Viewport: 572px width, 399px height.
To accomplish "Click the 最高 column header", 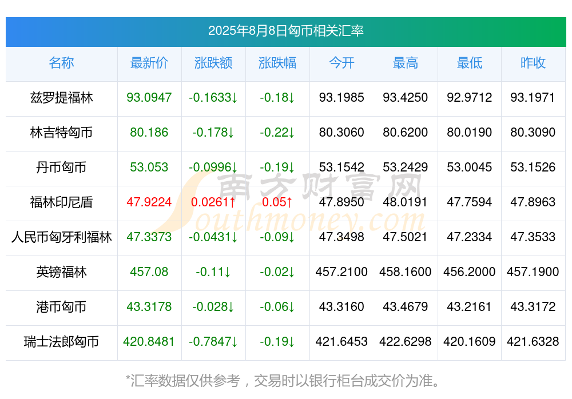I will tap(406, 63).
